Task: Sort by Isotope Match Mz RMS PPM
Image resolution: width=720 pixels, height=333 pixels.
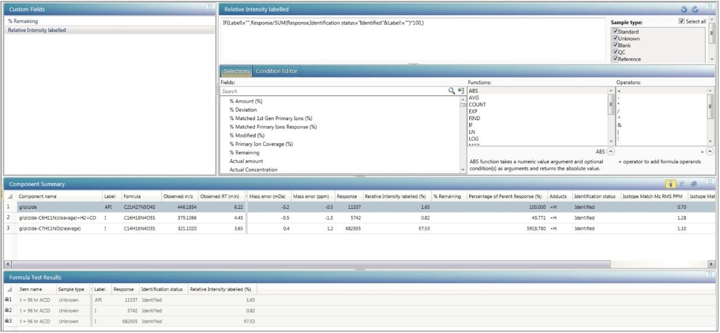Action: point(654,197)
